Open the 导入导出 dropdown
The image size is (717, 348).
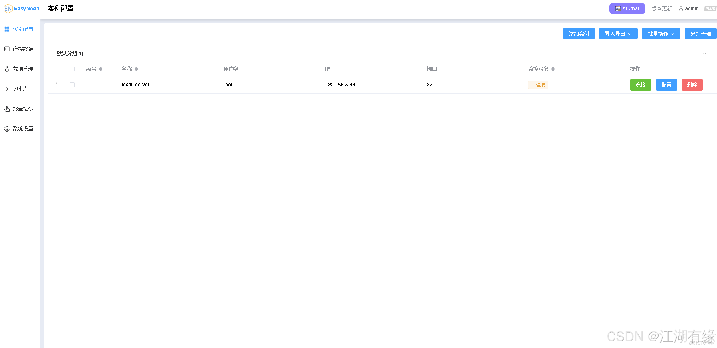618,34
